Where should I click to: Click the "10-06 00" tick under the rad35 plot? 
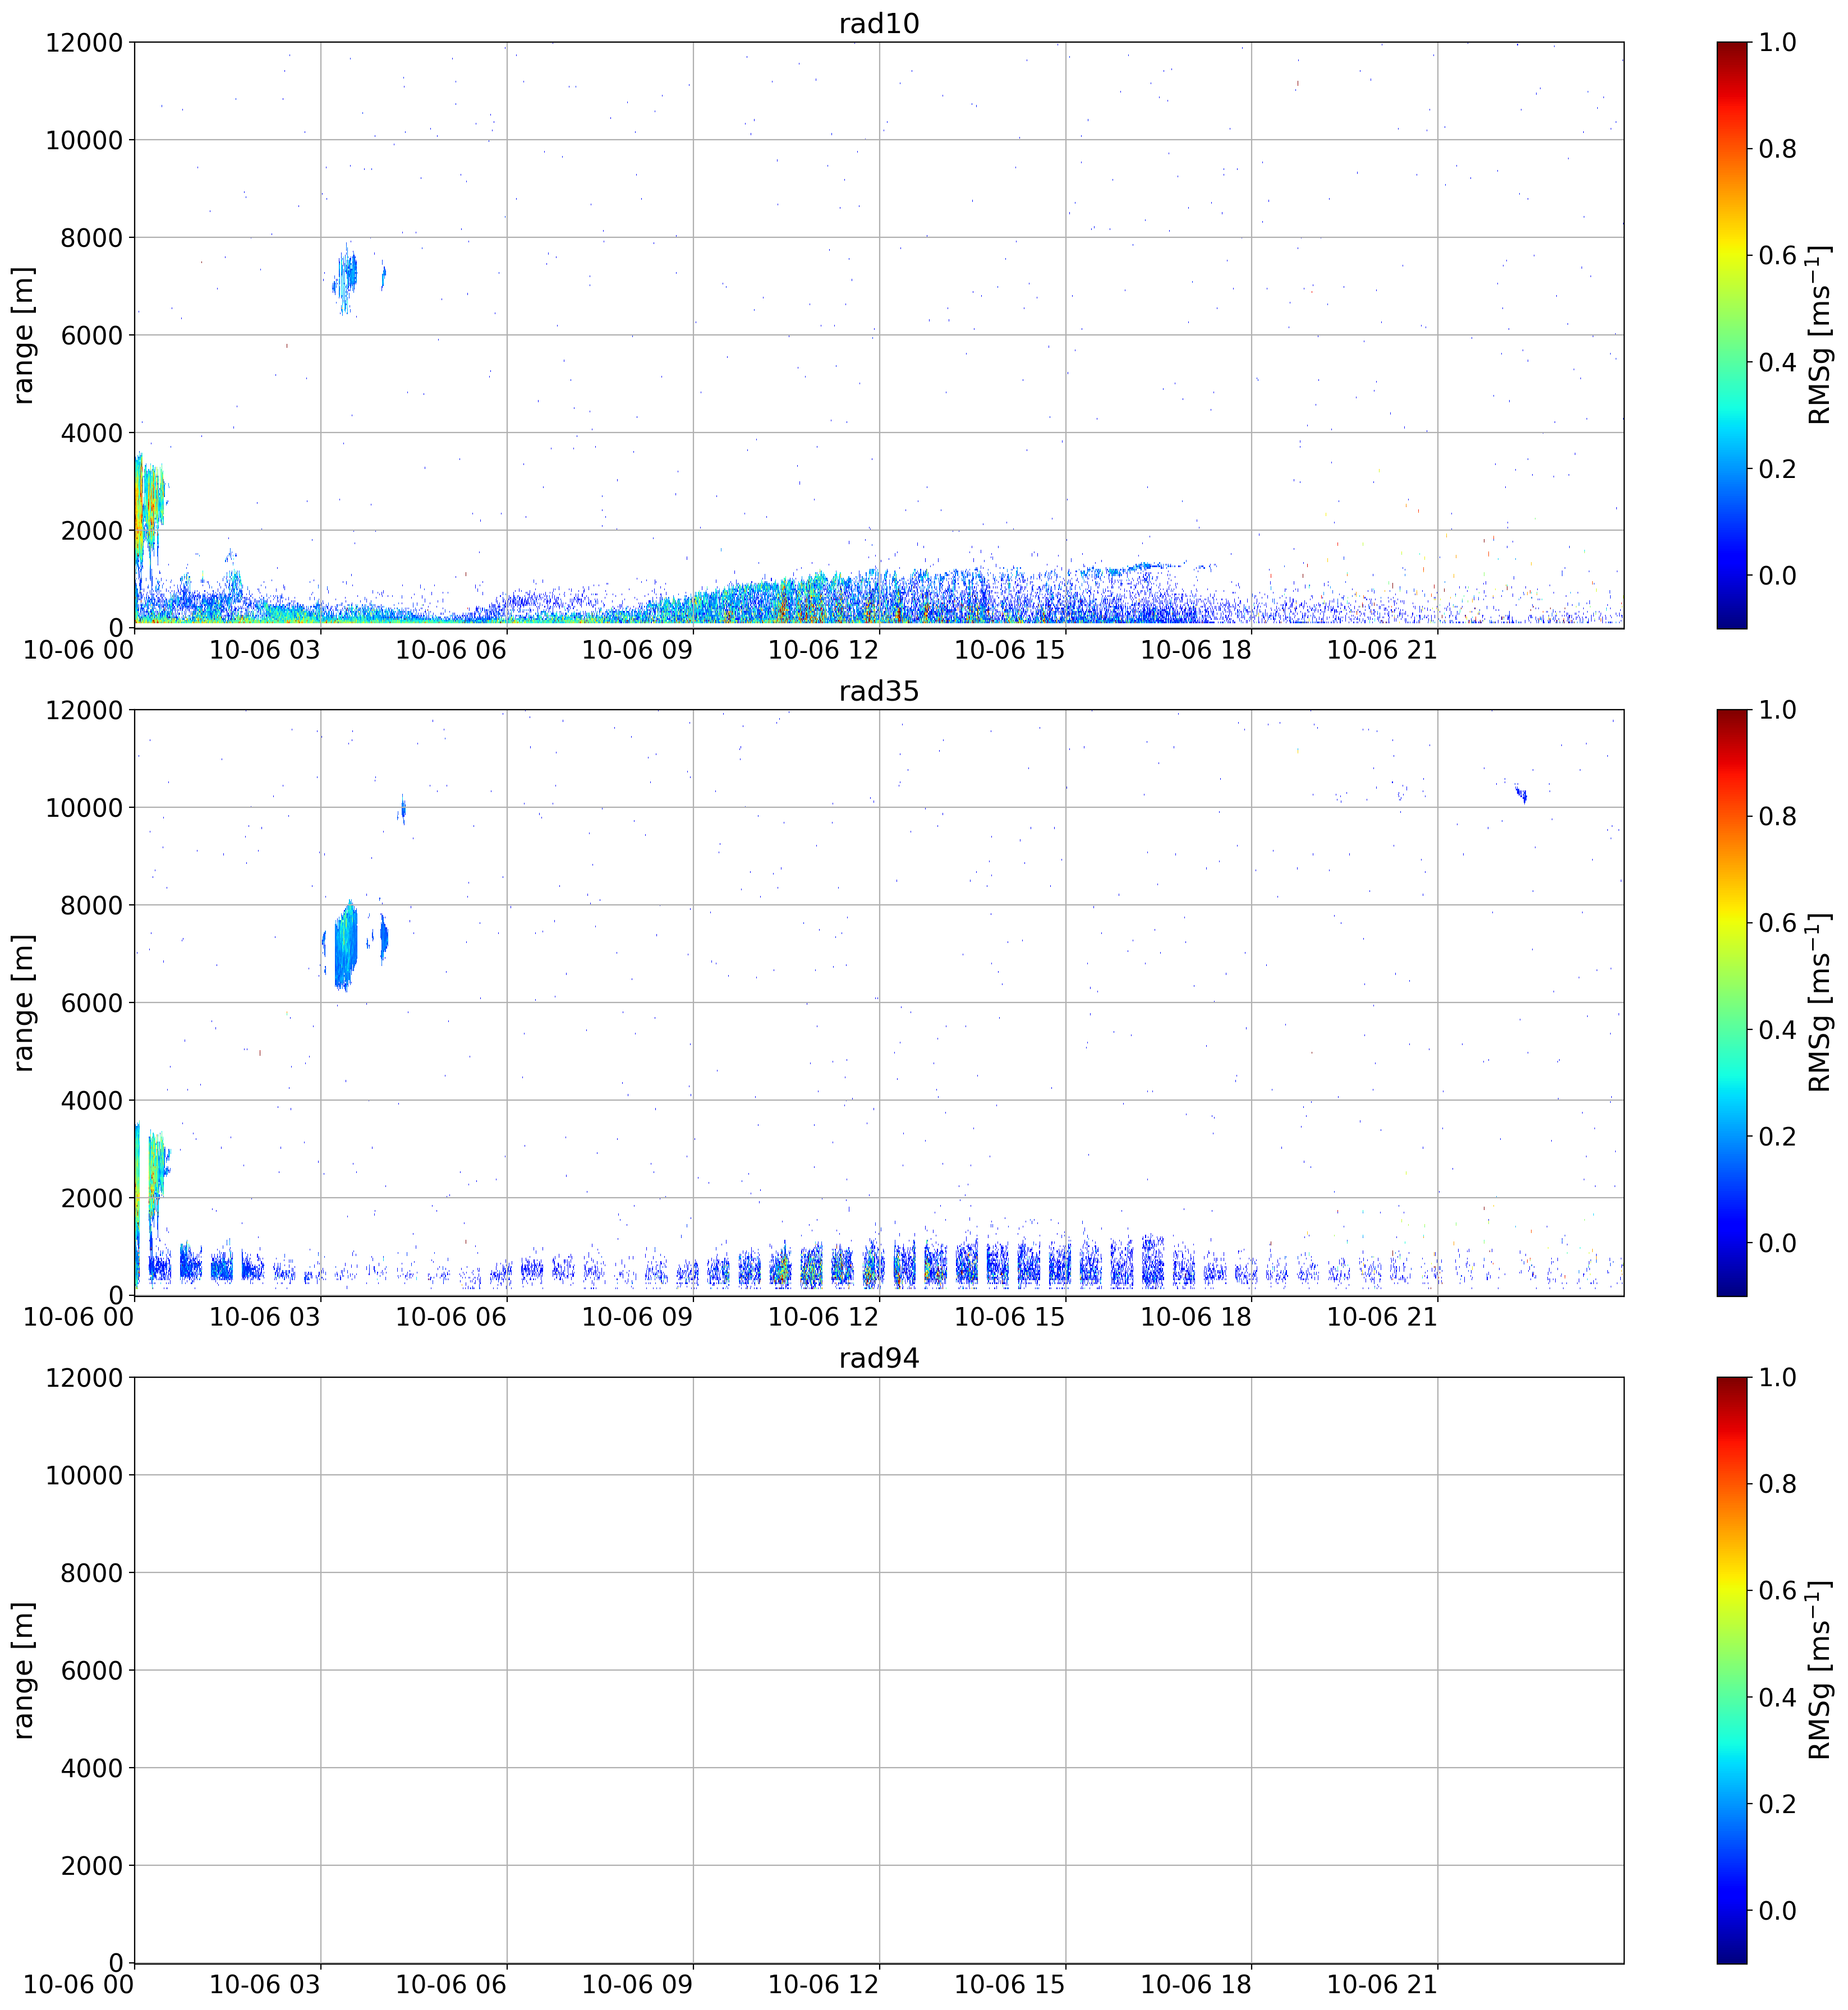click(x=79, y=1317)
